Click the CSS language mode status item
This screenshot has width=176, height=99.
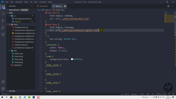pyautogui.click(x=153, y=94)
